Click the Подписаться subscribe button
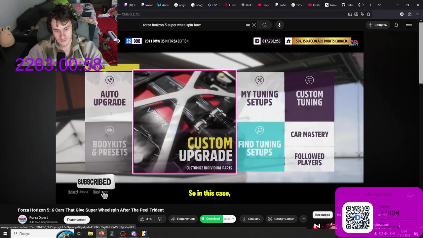Viewport: 423px width, 238px height. click(77, 219)
